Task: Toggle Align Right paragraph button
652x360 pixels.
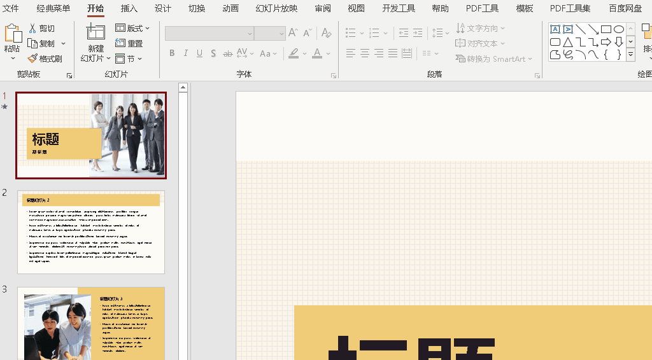Action: [379, 53]
